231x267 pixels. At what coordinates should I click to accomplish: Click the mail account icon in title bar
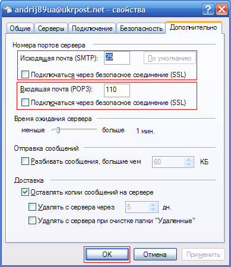click(x=8, y=9)
